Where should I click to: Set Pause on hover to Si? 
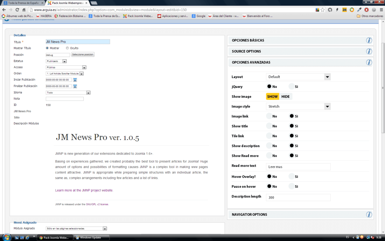point(292,186)
